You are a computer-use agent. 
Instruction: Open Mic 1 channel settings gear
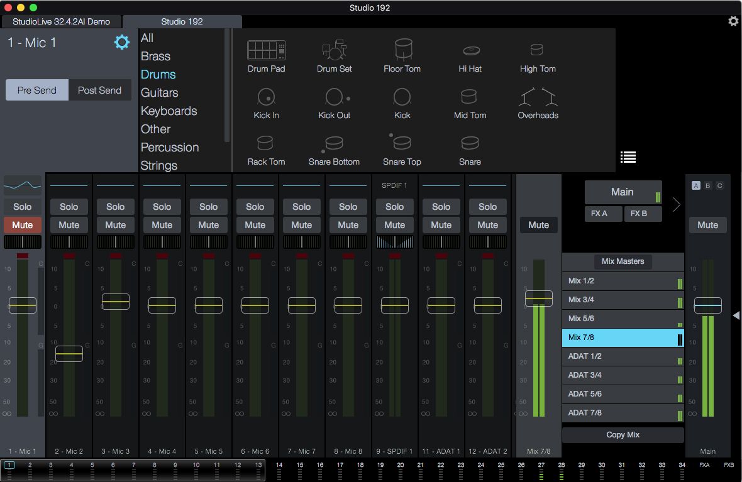point(121,42)
